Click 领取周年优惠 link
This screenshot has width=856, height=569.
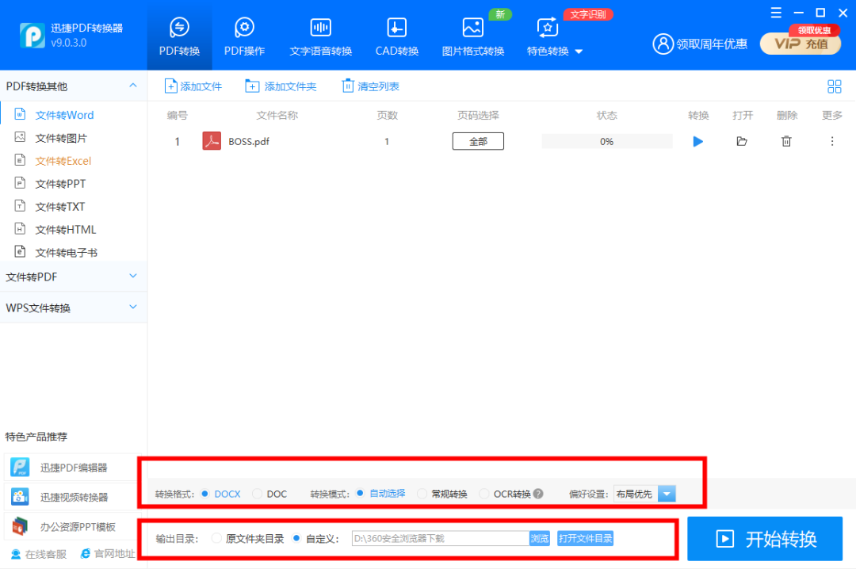(711, 44)
